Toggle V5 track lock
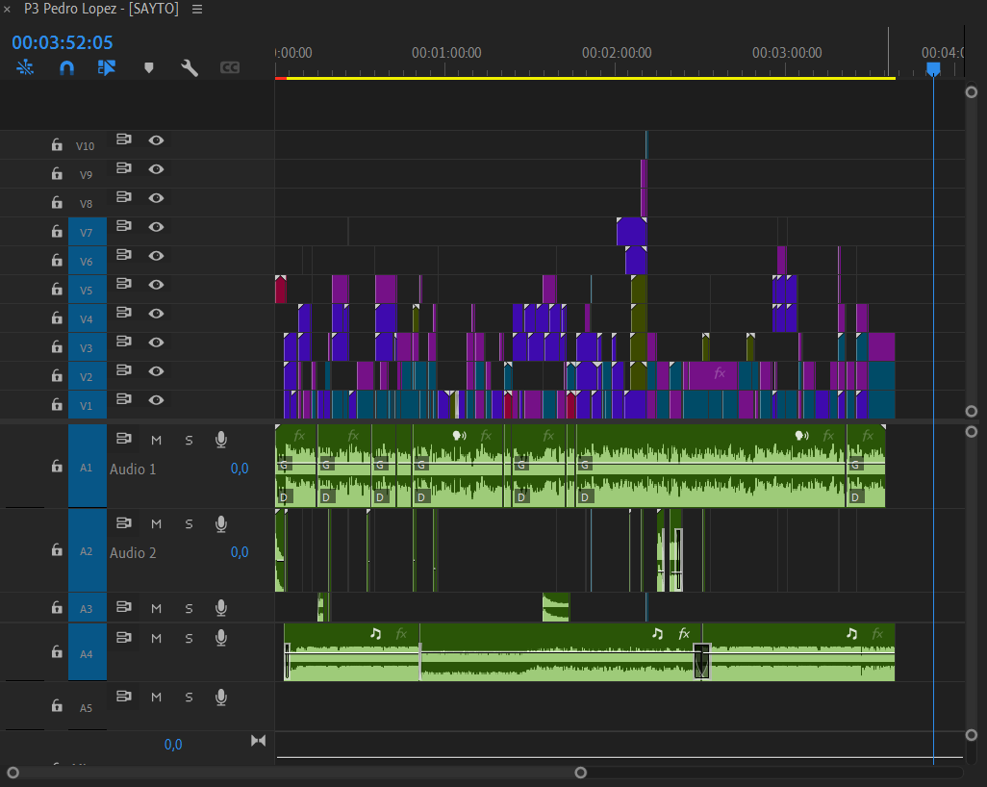Viewport: 987px width, 787px height. (x=57, y=289)
